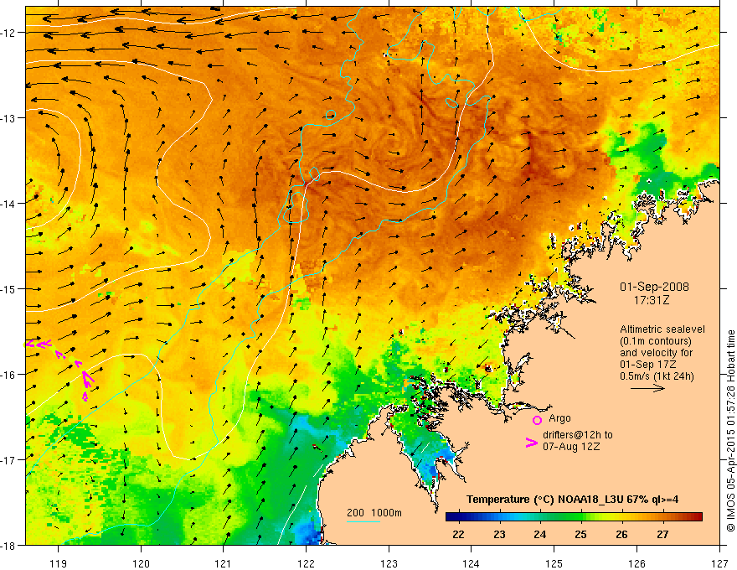Viewport: 737px width, 570px height.
Task: Click the temperature color bar
Action: [574, 517]
